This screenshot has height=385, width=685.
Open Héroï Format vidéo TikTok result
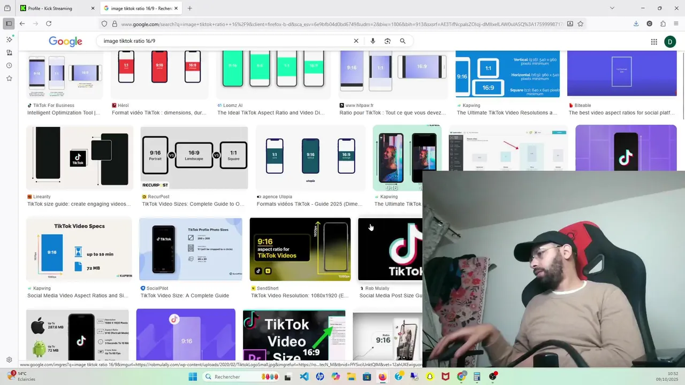pyautogui.click(x=159, y=113)
